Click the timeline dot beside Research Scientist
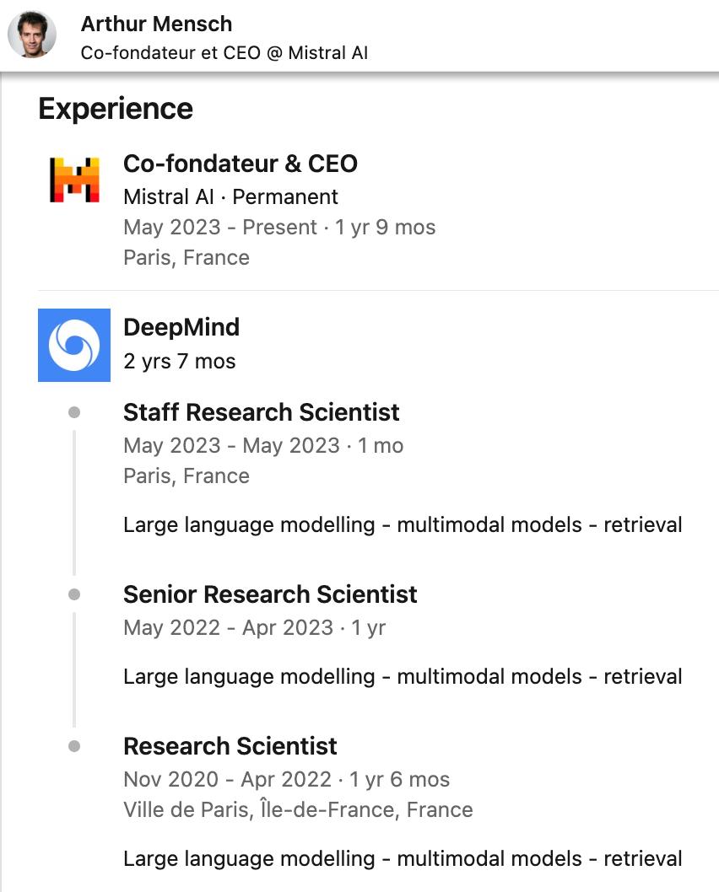Viewport: 719px width, 892px height. [x=74, y=746]
